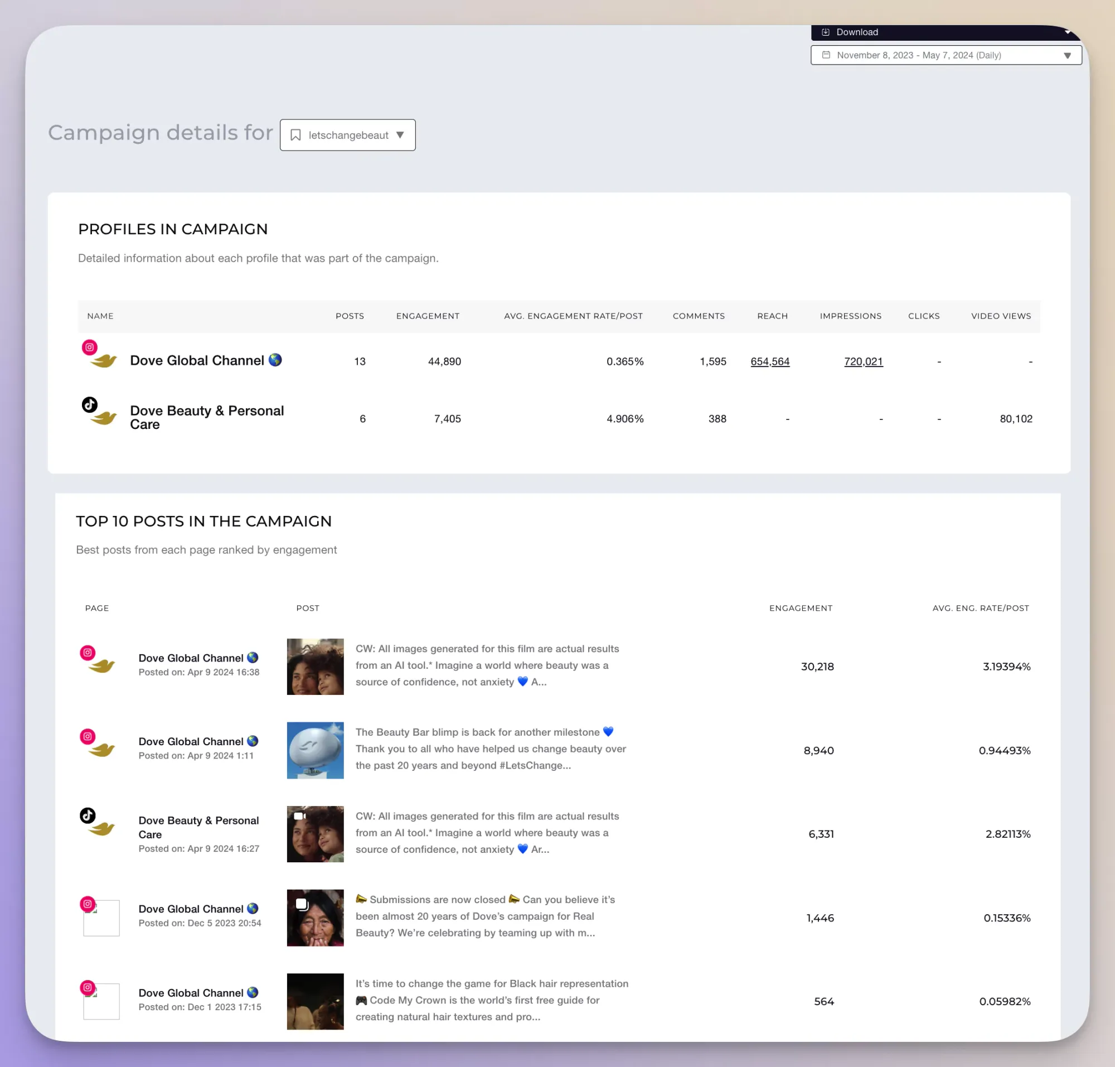Open the date range dropdown
The image size is (1115, 1067).
click(946, 55)
